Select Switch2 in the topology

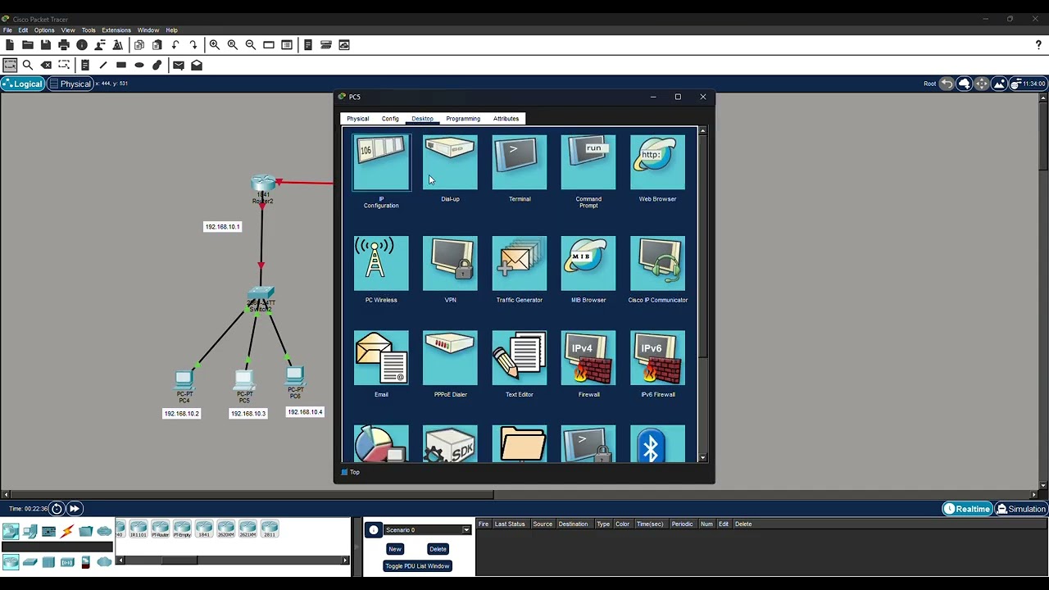coord(261,294)
